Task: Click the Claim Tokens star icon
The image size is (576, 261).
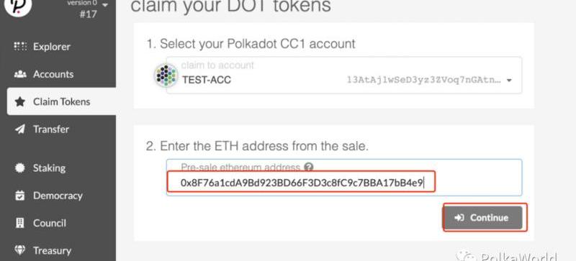Action: click(20, 101)
